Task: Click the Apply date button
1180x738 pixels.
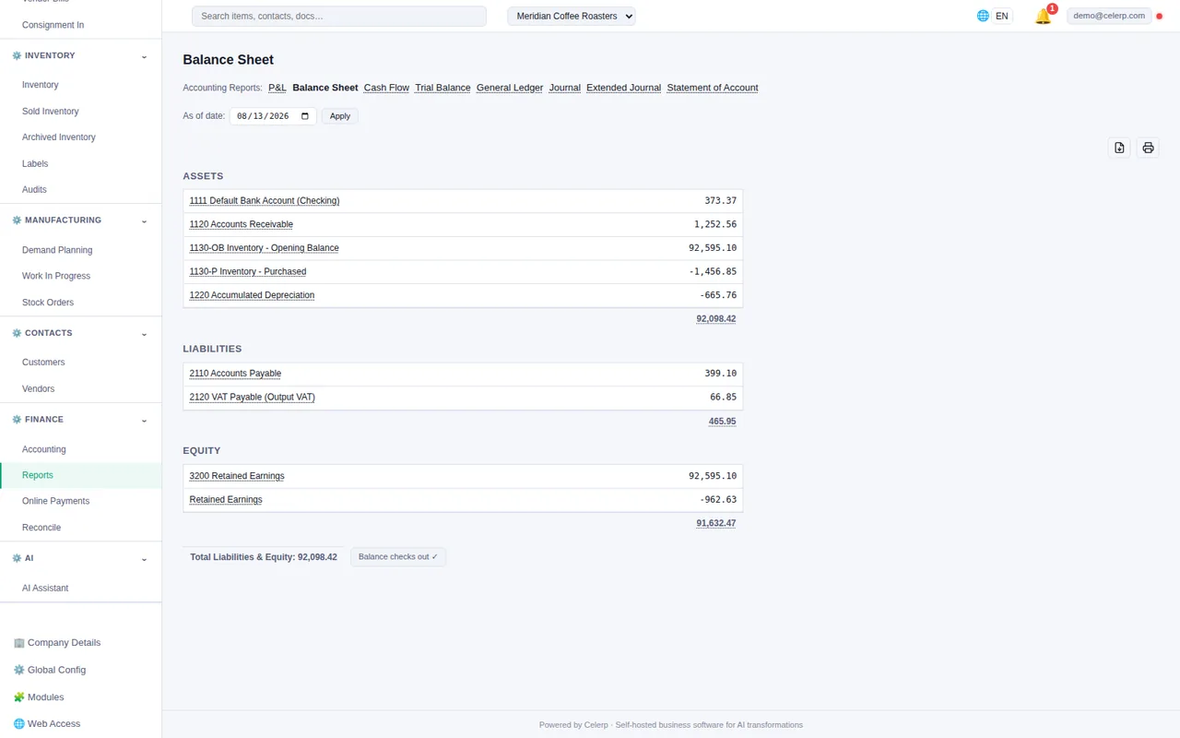Action: (340, 116)
